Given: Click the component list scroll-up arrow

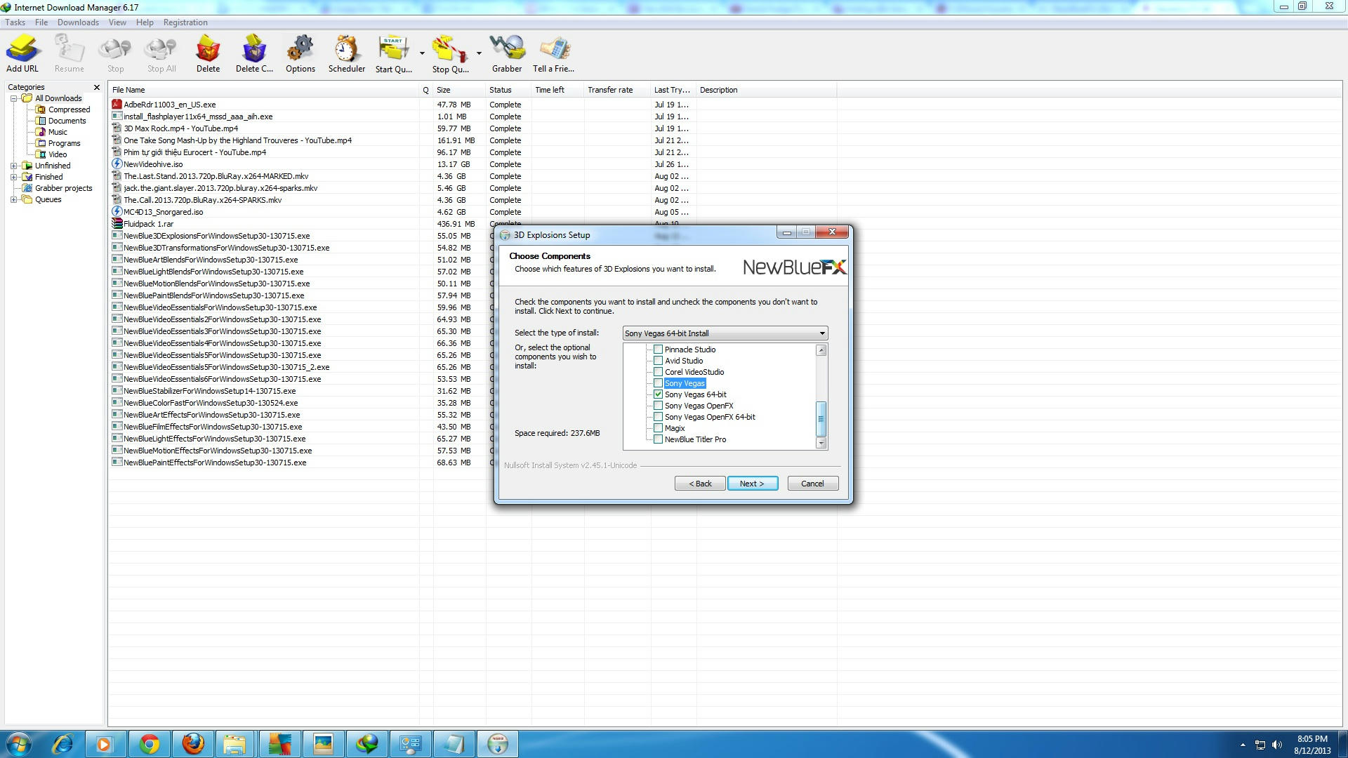Looking at the screenshot, I should click(x=821, y=350).
